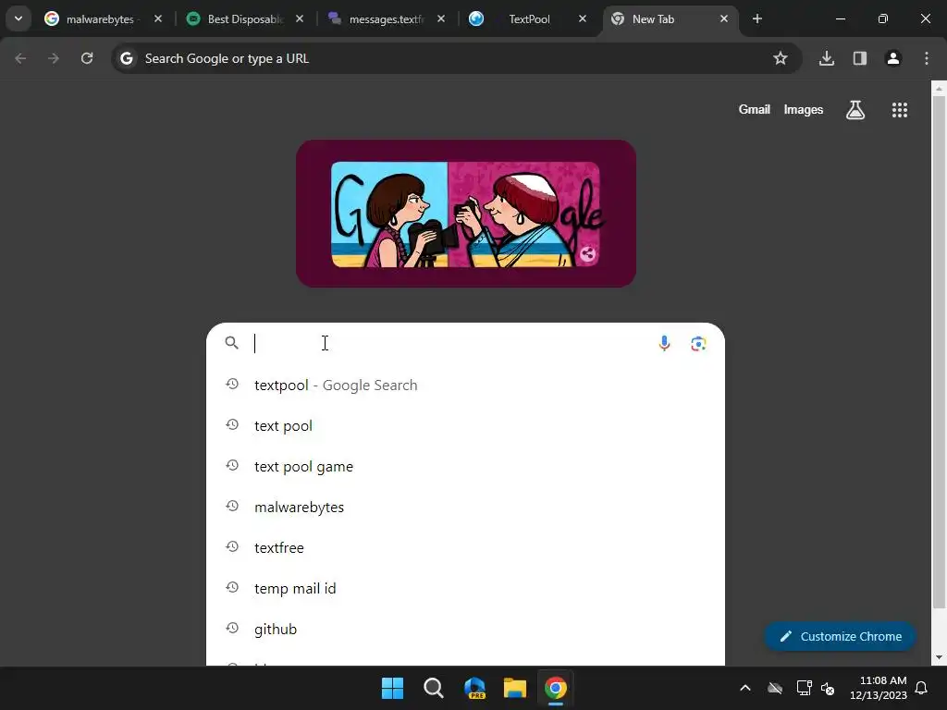This screenshot has width=947, height=710.
Task: Open the Google Doodle image
Action: (x=466, y=214)
